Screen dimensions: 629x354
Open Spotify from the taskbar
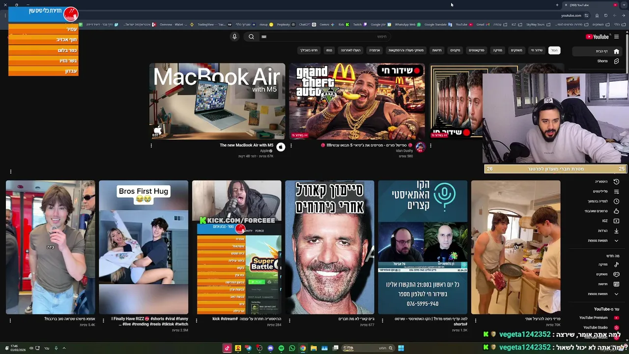click(281, 348)
